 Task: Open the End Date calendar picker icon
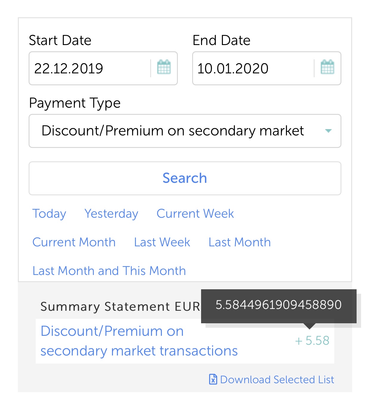click(327, 67)
